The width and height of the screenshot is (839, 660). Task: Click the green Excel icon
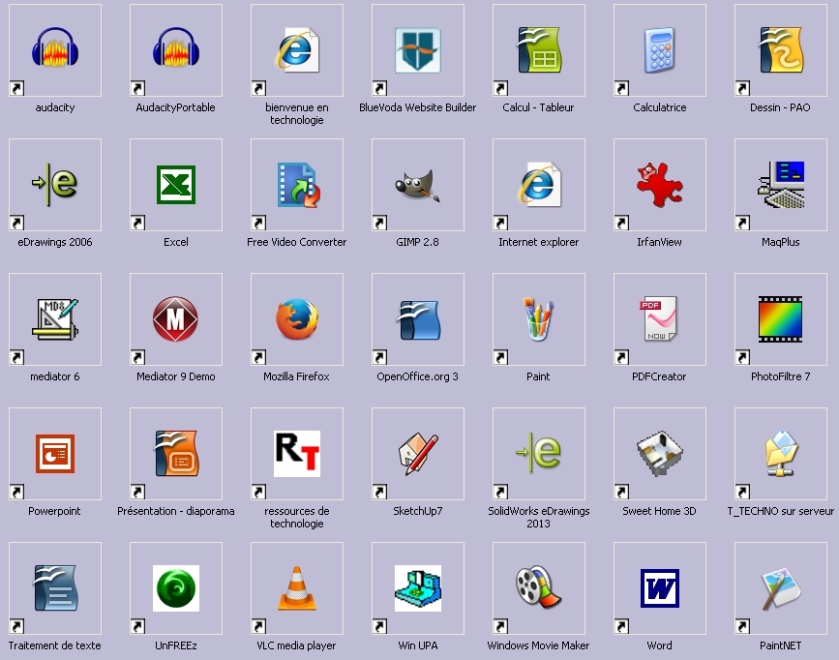click(176, 185)
